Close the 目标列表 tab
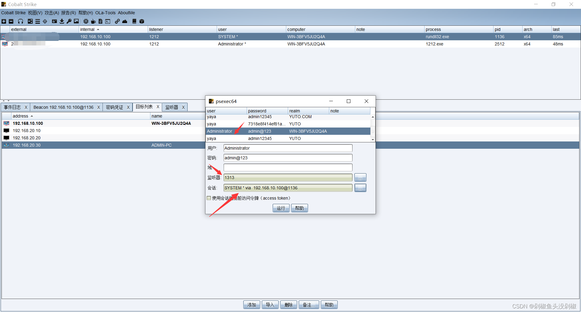Viewport: 581px width, 312px height. point(158,107)
